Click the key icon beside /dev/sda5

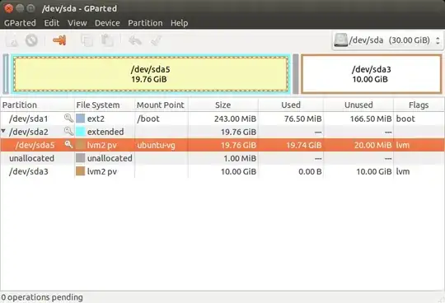click(68, 145)
